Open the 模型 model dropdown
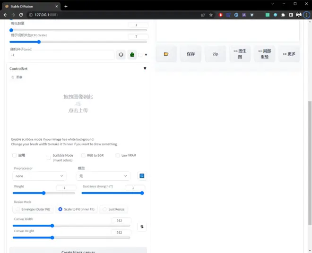Viewport: 312px width, 253px height. pos(103,176)
